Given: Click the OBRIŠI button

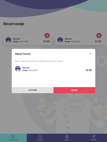Looking at the screenshot, I should pos(74,90).
